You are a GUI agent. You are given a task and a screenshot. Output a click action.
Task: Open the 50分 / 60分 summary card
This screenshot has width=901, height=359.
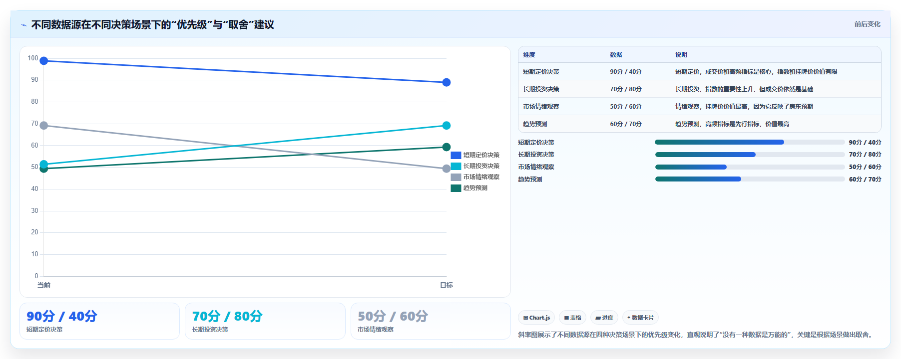(431, 321)
